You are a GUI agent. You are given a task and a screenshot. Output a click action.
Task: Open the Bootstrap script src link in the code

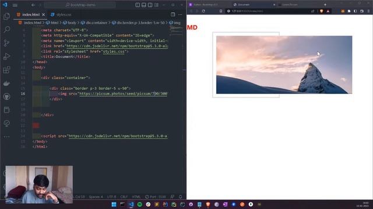118,136
